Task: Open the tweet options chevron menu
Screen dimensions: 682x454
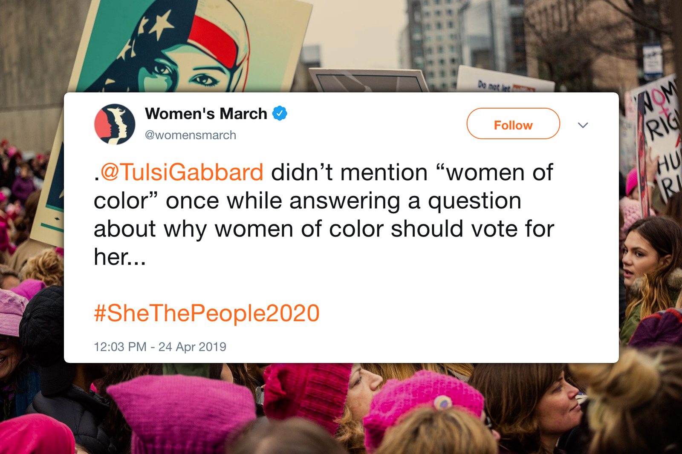Action: tap(583, 125)
